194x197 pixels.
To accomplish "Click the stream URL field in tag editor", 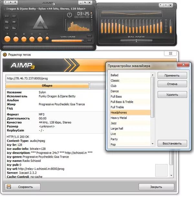I will [x=55, y=78].
